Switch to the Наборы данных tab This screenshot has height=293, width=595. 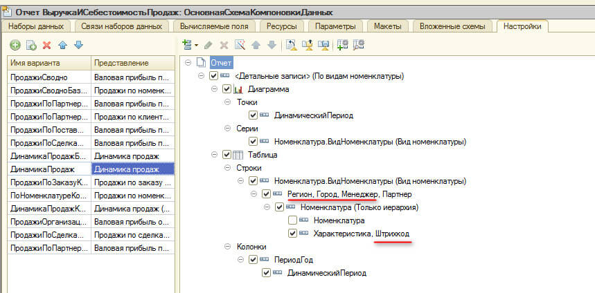tap(36, 26)
